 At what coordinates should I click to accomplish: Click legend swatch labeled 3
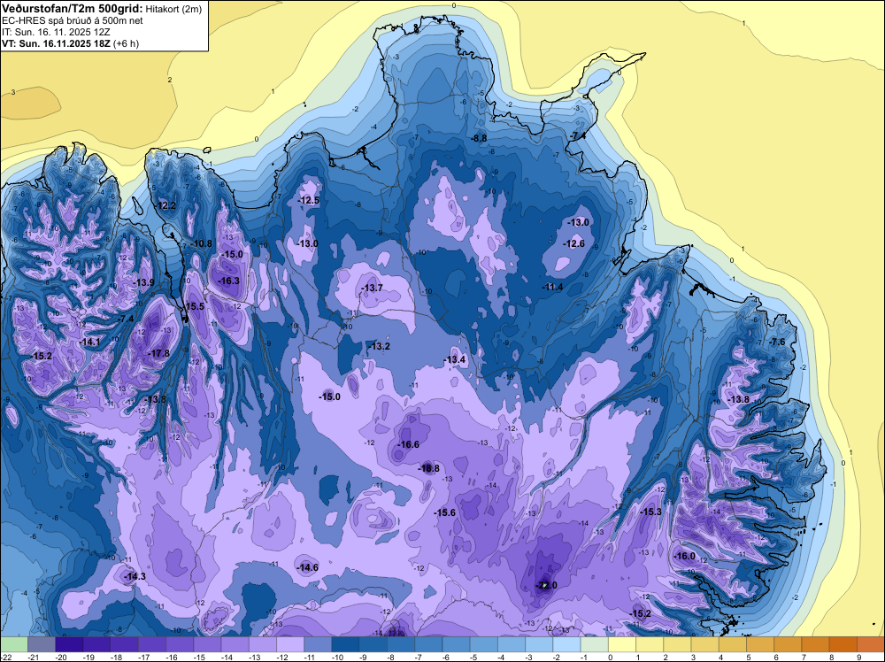[705, 644]
